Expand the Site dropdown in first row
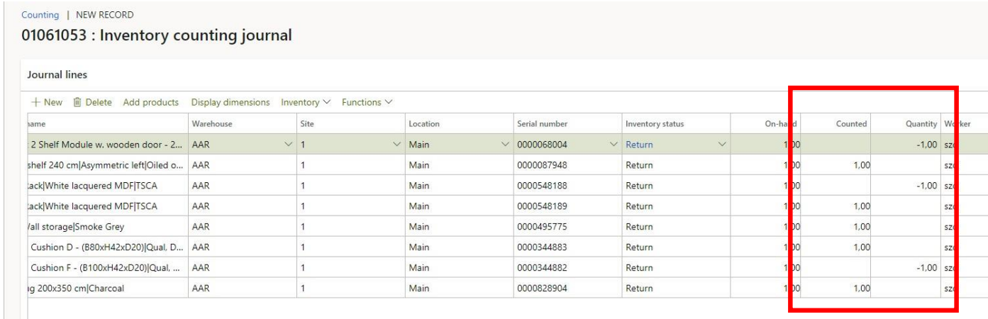988x319 pixels. (x=396, y=145)
